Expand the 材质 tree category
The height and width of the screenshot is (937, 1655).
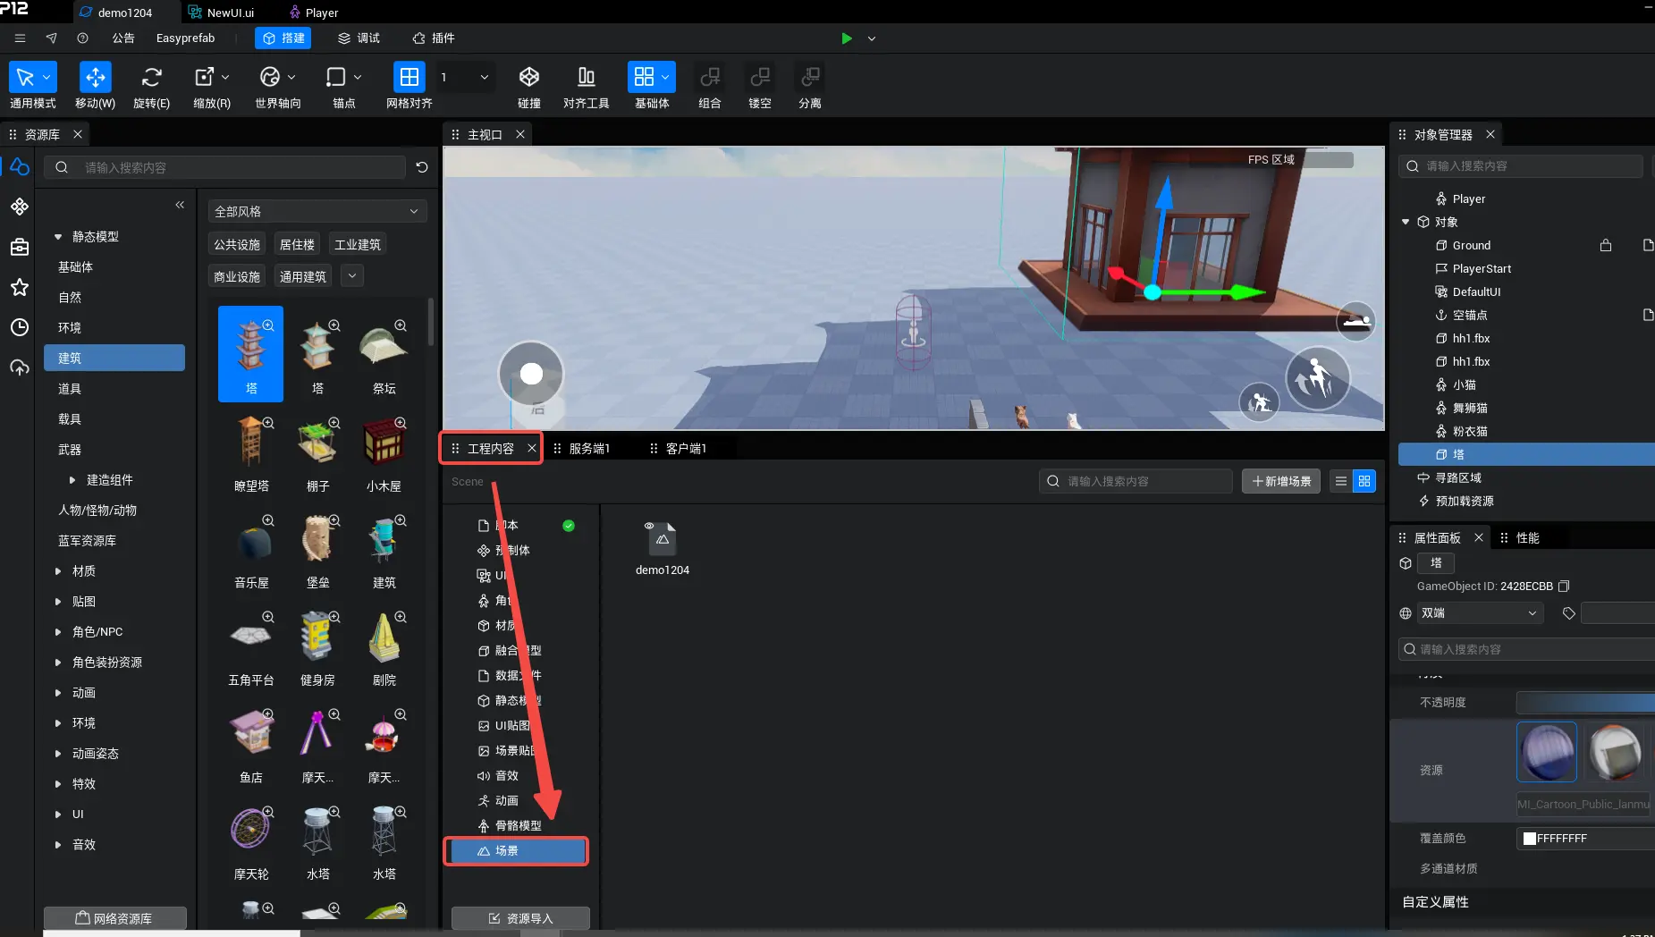click(58, 571)
